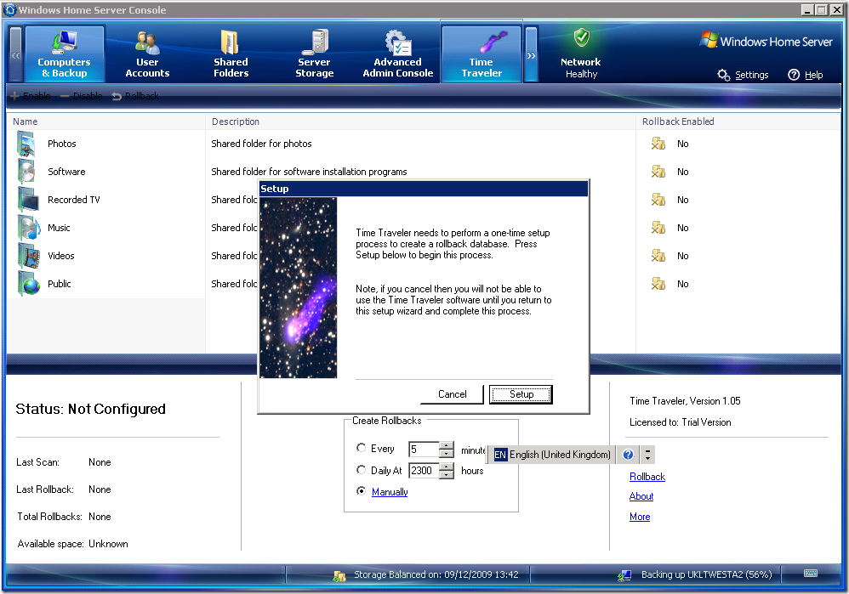
Task: Open the Help link in the header
Action: 806,75
